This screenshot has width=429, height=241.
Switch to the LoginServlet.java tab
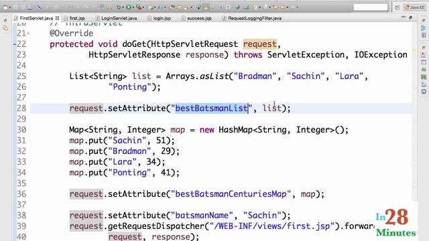[117, 18]
